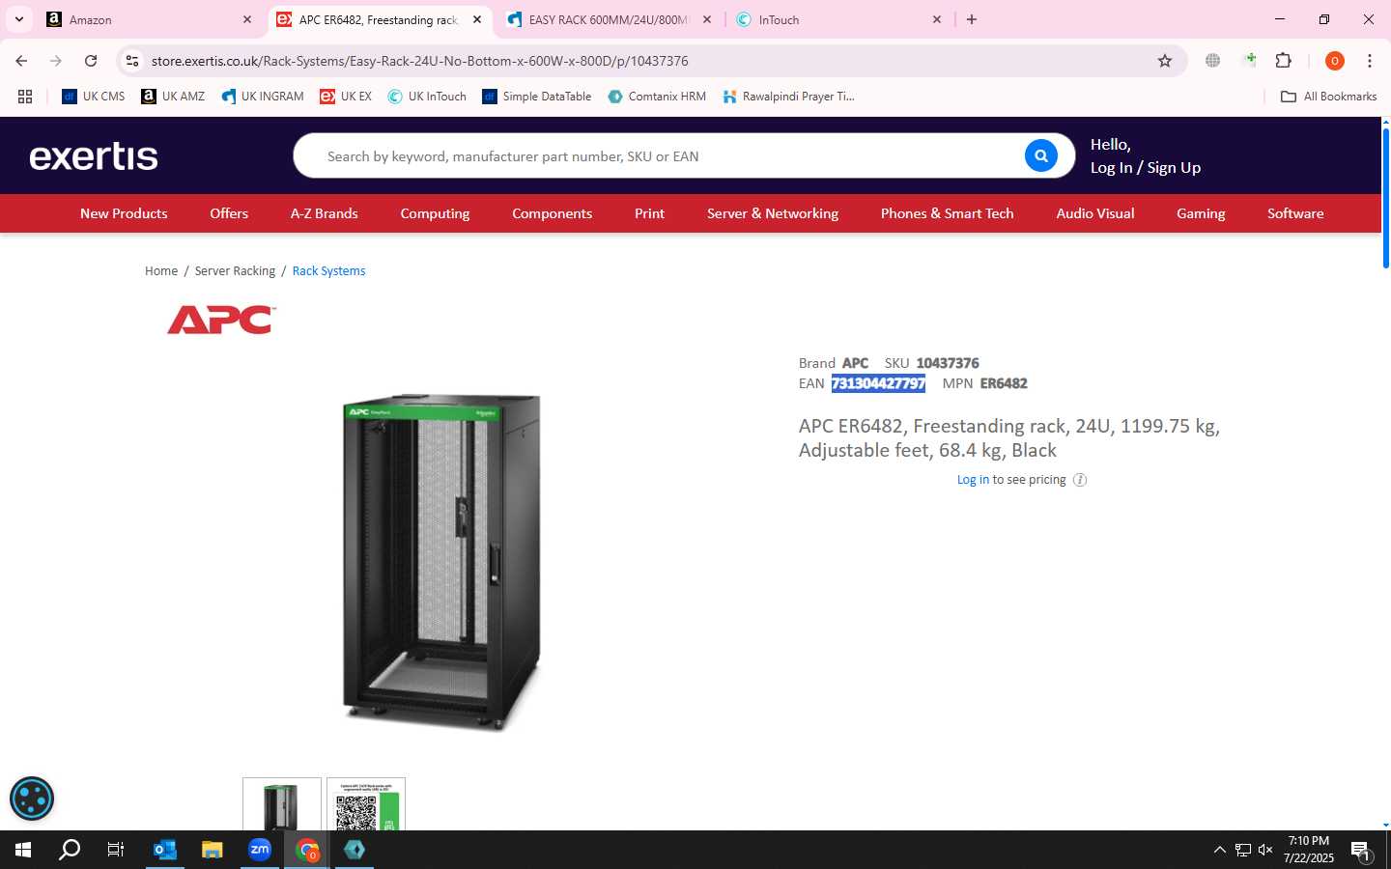This screenshot has width=1391, height=869.
Task: Open Gaming menu
Action: coord(1201,213)
